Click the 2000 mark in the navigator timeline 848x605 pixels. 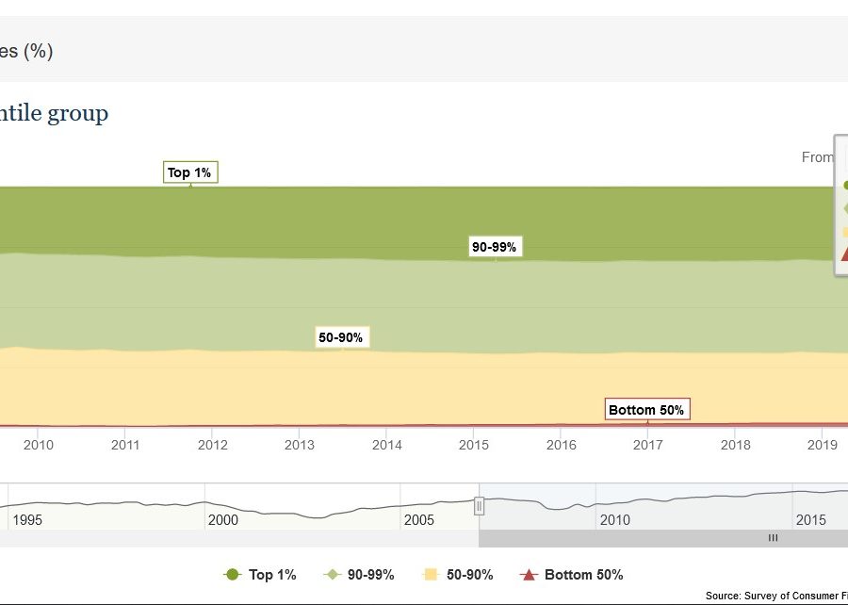(223, 519)
